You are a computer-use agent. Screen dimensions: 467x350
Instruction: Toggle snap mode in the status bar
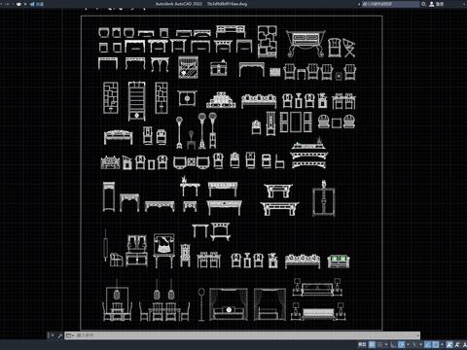380,344
